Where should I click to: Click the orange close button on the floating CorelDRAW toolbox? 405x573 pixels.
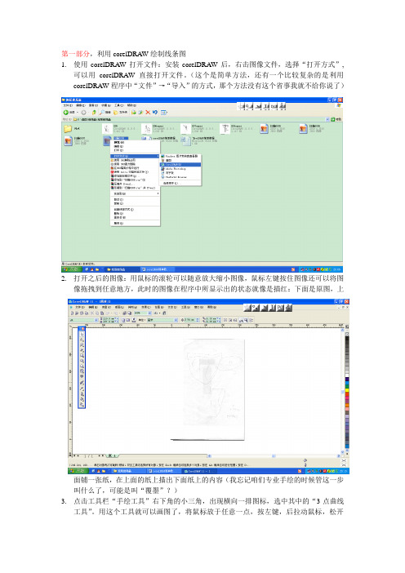point(82,329)
